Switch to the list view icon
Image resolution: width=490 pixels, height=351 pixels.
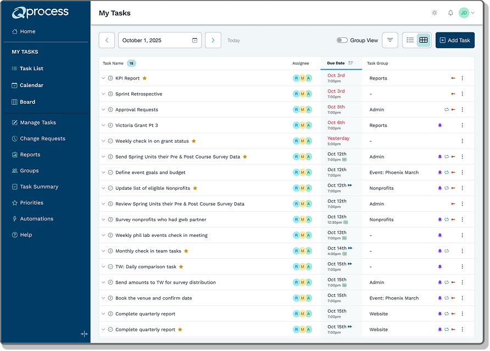click(x=410, y=40)
